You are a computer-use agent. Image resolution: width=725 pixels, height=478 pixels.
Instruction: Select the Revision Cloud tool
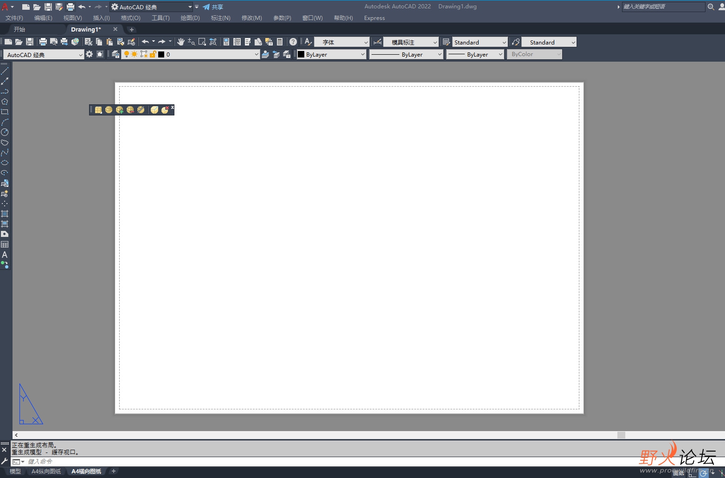(x=5, y=142)
